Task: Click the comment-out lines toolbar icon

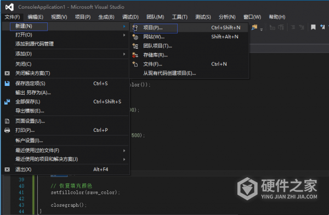Action: click(273, 27)
